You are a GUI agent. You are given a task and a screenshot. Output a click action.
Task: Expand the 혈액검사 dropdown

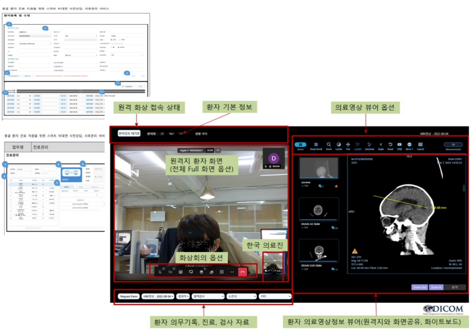[208, 296]
